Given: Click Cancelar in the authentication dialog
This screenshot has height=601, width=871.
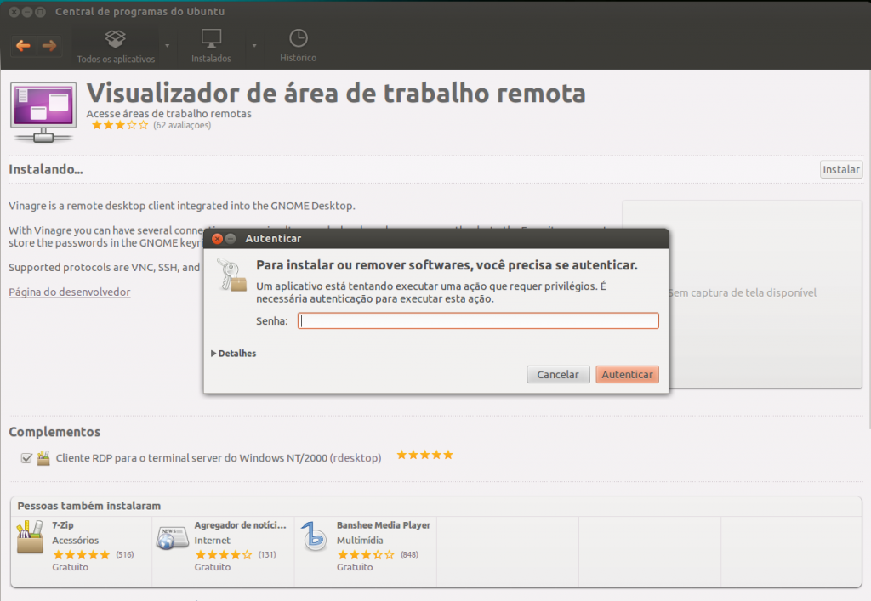Looking at the screenshot, I should [x=558, y=375].
